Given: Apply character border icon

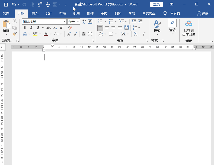Looking at the screenshot, I should (x=90, y=21).
